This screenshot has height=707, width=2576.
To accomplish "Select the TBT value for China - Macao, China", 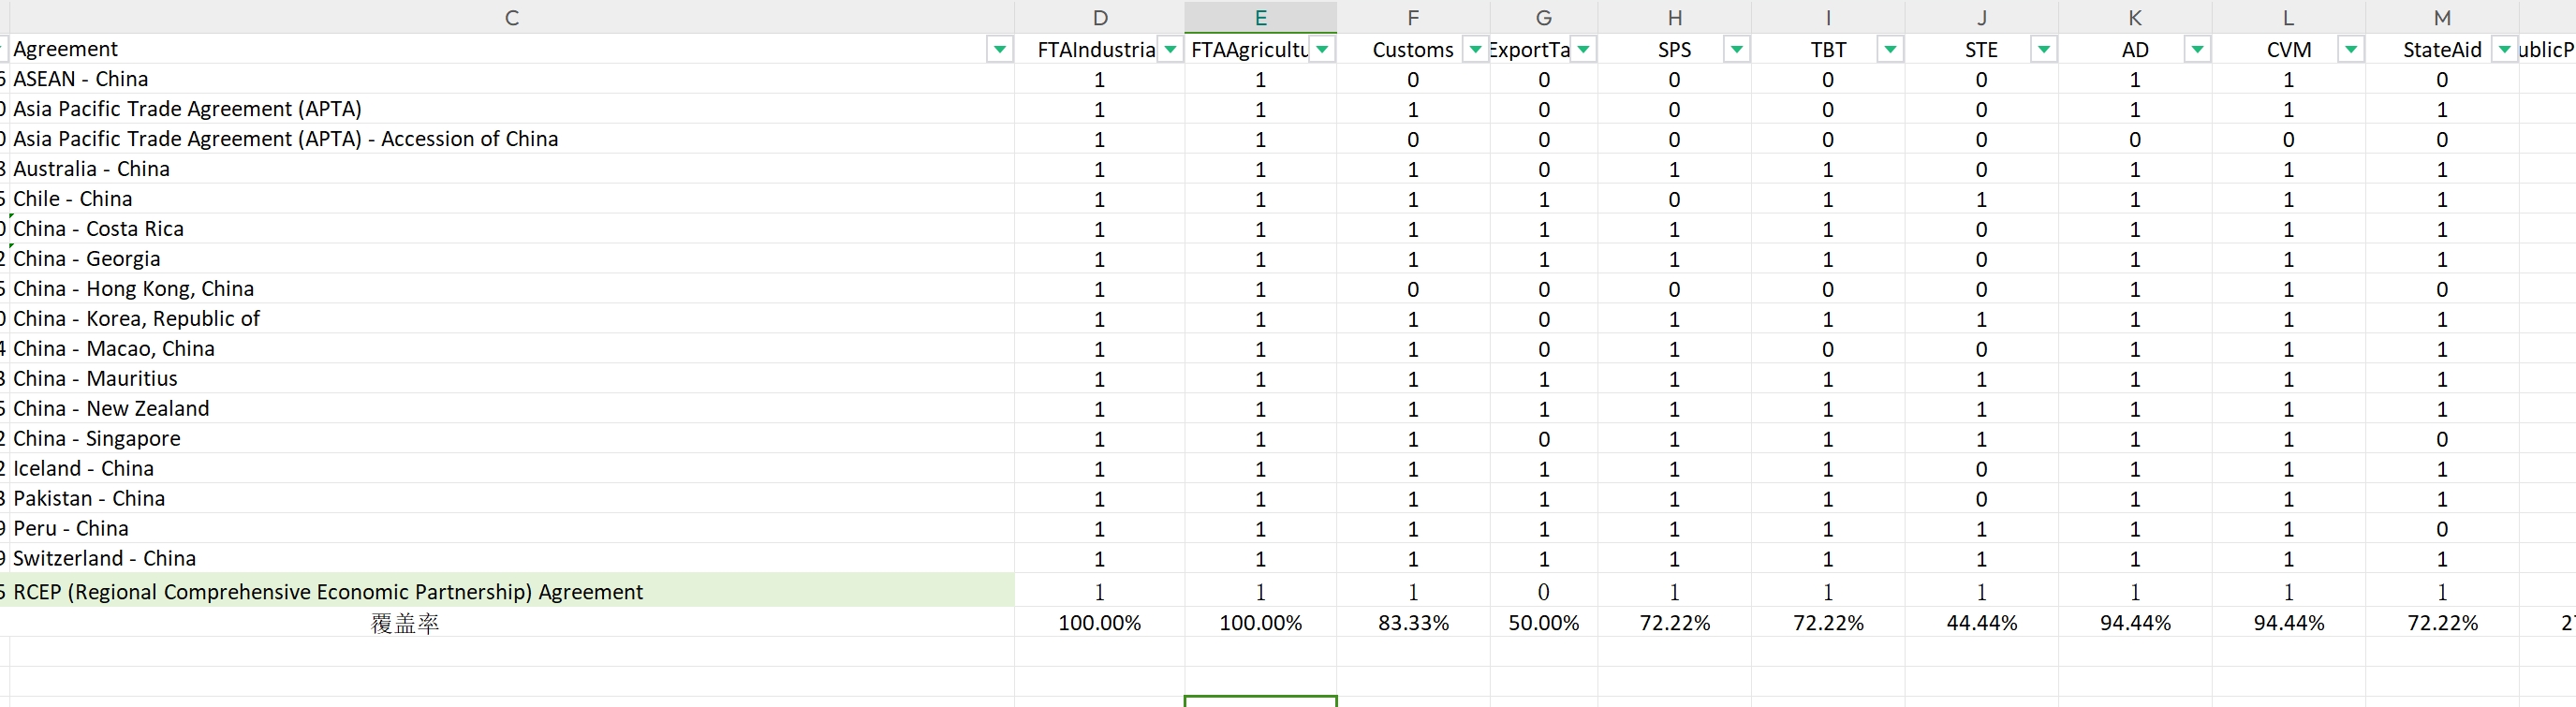I will pyautogui.click(x=1828, y=349).
